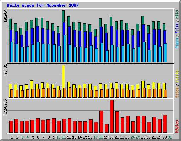The width and height of the screenshot is (181, 141).
Task: Click day label 16 on the x-axis
Action: [x=90, y=137]
